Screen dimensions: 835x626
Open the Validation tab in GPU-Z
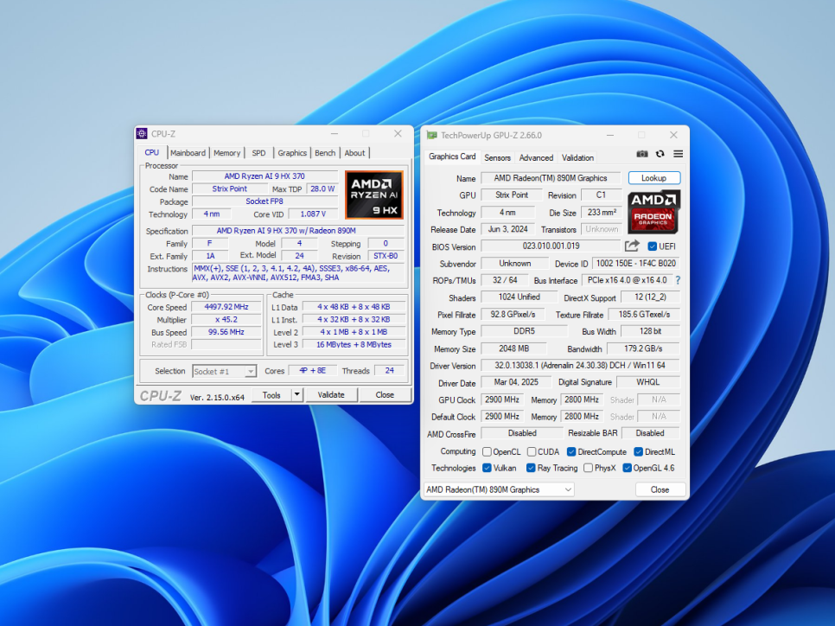577,157
